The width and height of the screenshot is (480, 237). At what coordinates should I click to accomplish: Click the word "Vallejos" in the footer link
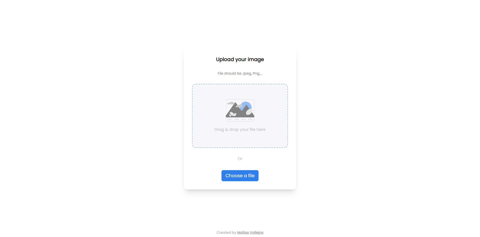pyautogui.click(x=256, y=232)
